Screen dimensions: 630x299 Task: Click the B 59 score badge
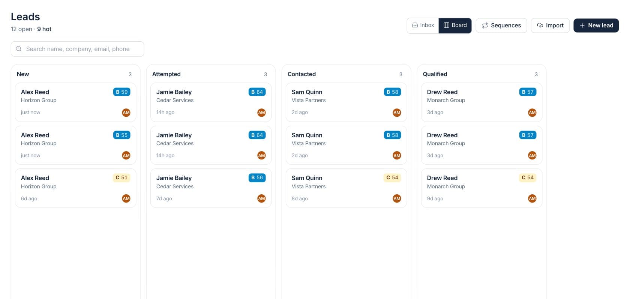coord(122,92)
